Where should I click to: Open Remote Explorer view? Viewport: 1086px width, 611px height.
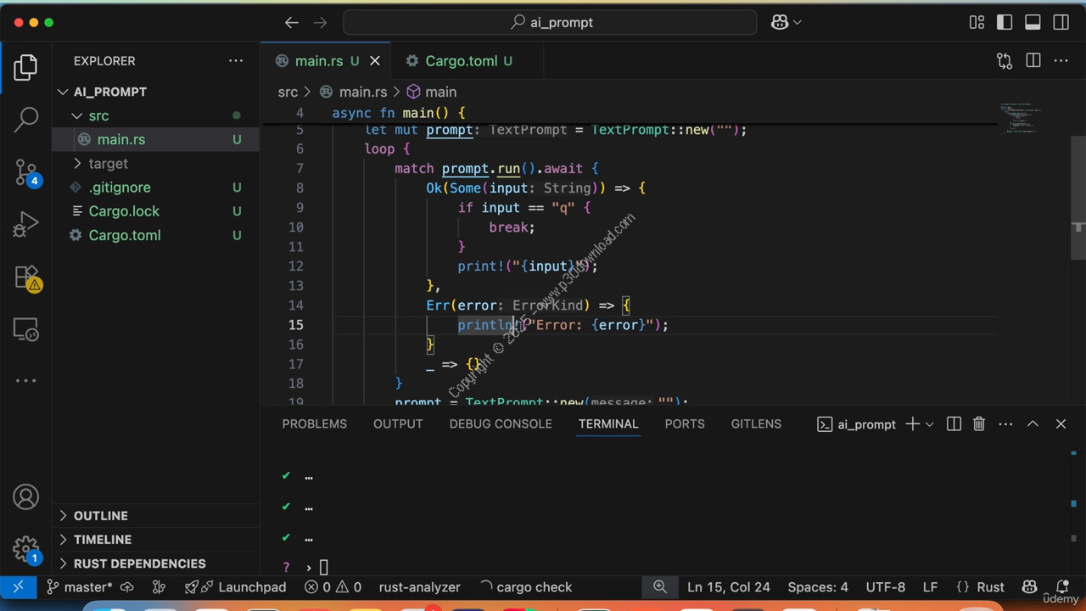(x=25, y=329)
